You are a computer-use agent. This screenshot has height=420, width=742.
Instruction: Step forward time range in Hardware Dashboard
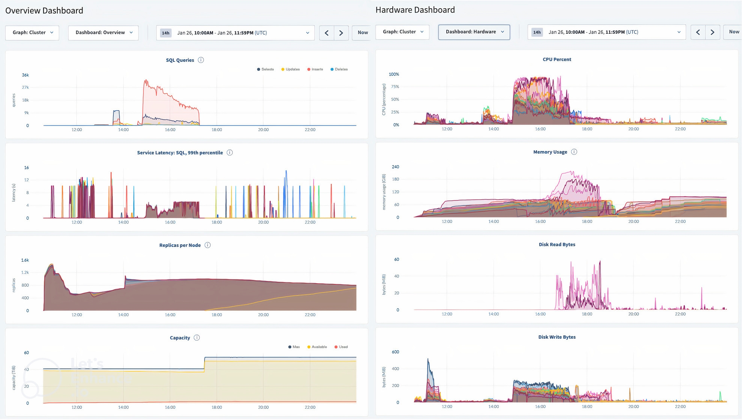pyautogui.click(x=712, y=32)
